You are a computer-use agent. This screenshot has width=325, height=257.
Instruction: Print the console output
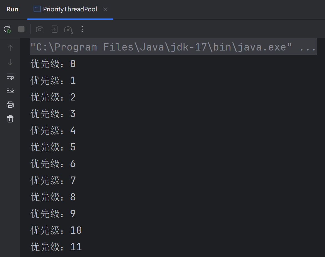[x=10, y=105]
